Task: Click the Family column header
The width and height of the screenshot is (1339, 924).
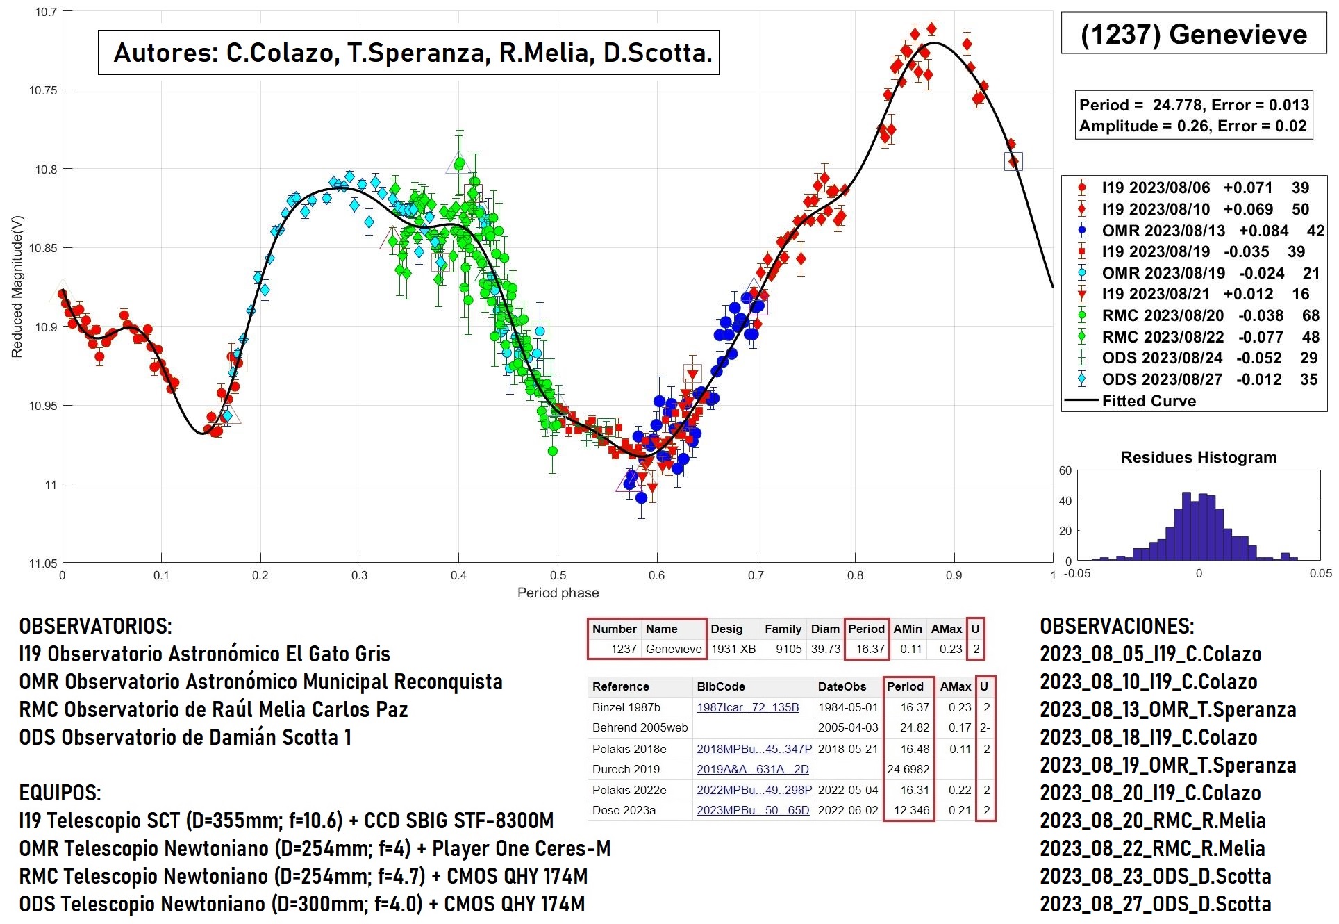Action: coord(783,629)
